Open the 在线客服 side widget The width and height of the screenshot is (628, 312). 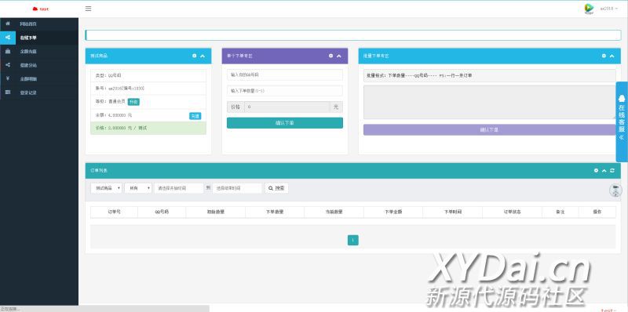pos(622,122)
